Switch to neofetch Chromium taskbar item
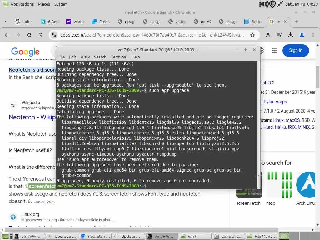The image size is (320, 240). tap(96, 236)
